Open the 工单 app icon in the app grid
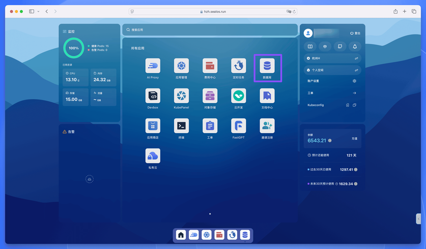Viewport: 426px width, 249px height. 210,126
